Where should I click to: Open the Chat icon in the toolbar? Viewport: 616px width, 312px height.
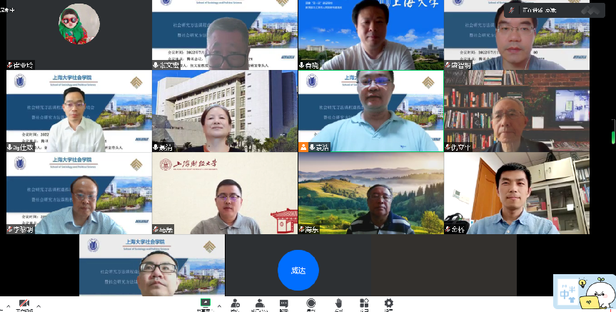click(x=284, y=304)
